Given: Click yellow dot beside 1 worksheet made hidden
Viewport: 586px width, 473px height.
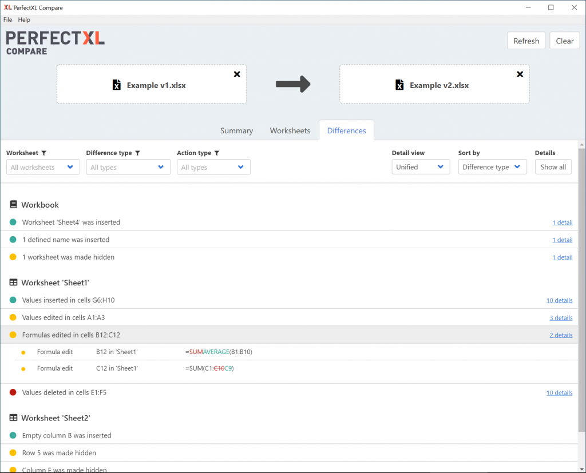Looking at the screenshot, I should click(x=13, y=257).
